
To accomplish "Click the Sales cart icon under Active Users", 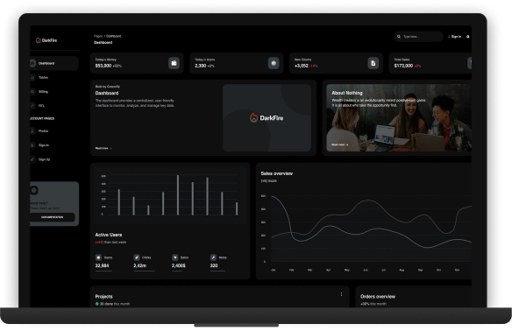I will coord(175,257).
